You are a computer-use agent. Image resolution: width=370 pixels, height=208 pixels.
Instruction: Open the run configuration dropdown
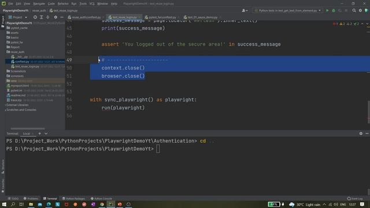[288, 10]
